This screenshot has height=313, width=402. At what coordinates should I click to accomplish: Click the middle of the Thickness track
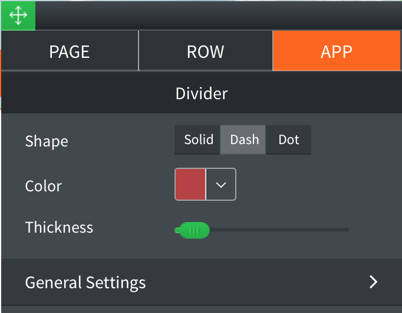[x=262, y=230]
